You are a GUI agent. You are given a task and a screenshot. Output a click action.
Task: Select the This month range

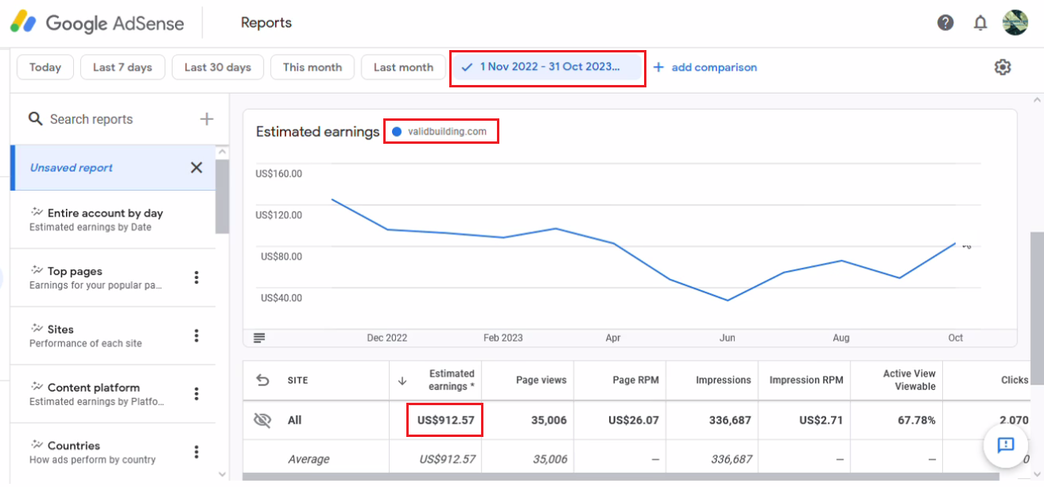pyautogui.click(x=312, y=68)
